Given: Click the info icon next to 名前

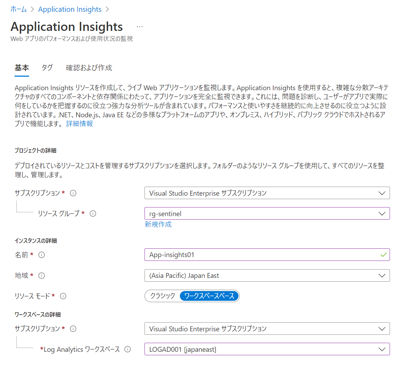Looking at the screenshot, I should pos(41,255).
